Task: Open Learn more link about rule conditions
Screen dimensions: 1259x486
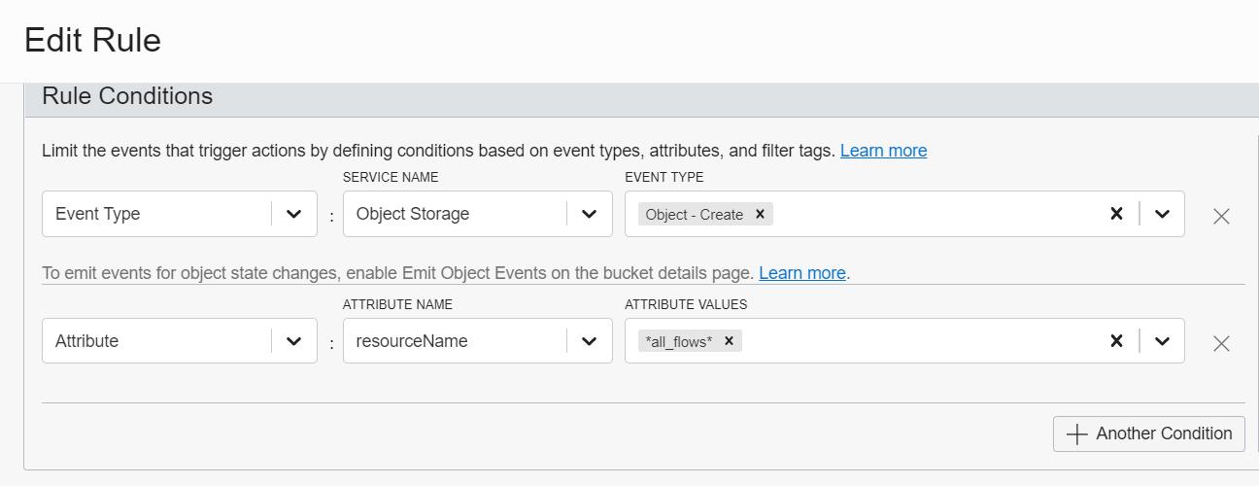Action: pos(883,151)
